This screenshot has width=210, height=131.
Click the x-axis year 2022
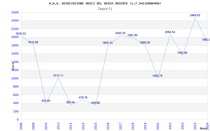183,126
